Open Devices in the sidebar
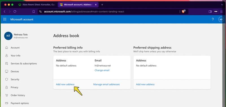This screenshot has width=226, height=107. point(15,71)
